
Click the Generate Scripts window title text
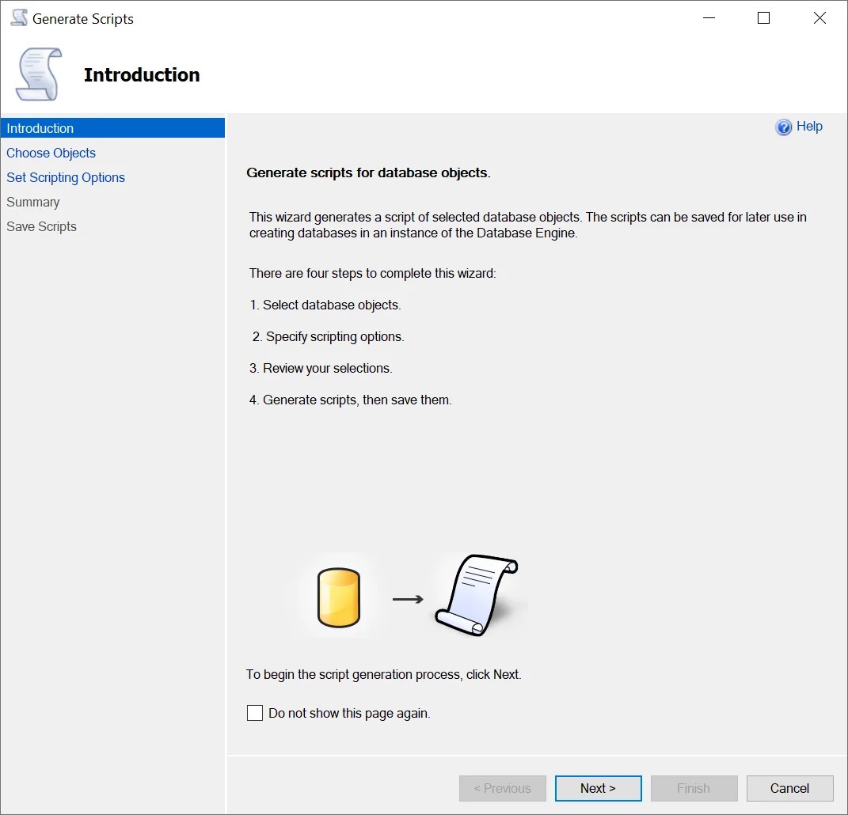click(82, 18)
